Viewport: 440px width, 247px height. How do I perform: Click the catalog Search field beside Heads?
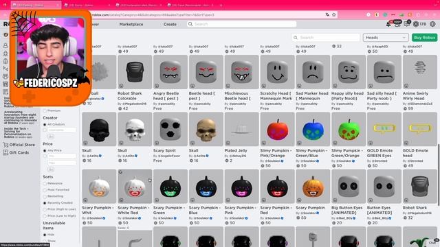click(326, 38)
